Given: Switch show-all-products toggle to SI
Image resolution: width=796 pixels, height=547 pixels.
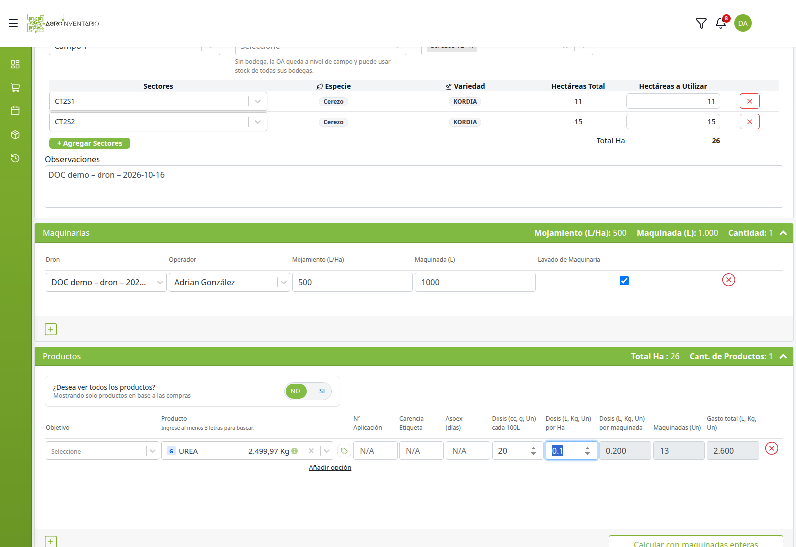Looking at the screenshot, I should (x=322, y=391).
